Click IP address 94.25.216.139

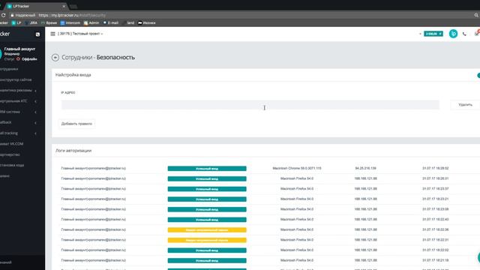365,168
